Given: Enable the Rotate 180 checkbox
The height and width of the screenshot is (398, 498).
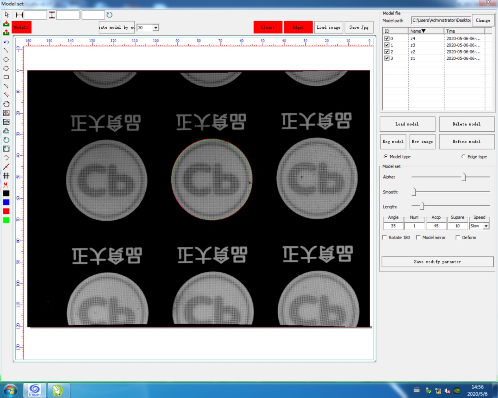Looking at the screenshot, I should [x=384, y=238].
